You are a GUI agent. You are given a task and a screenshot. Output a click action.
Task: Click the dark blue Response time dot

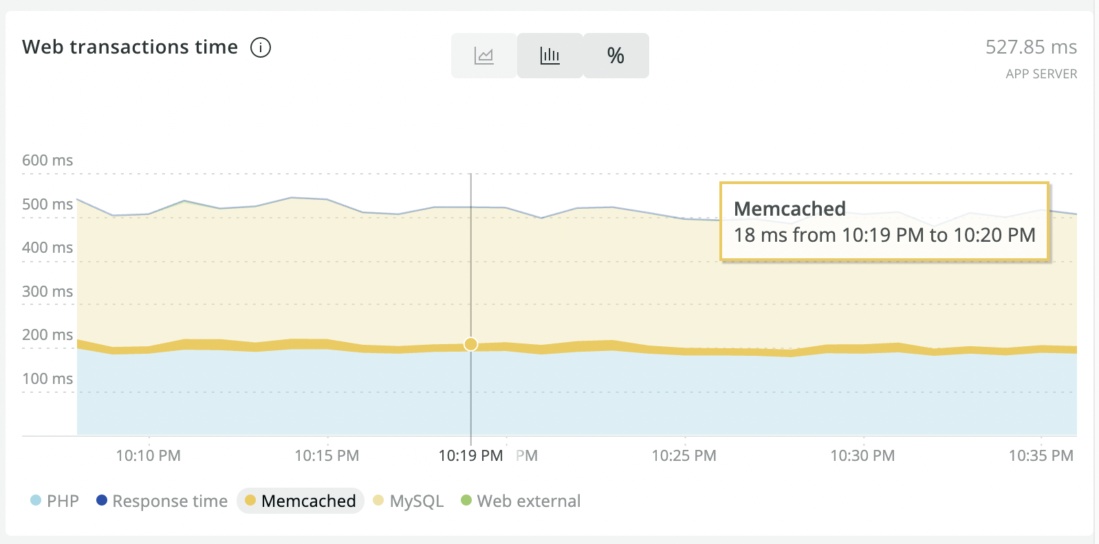[x=102, y=500]
